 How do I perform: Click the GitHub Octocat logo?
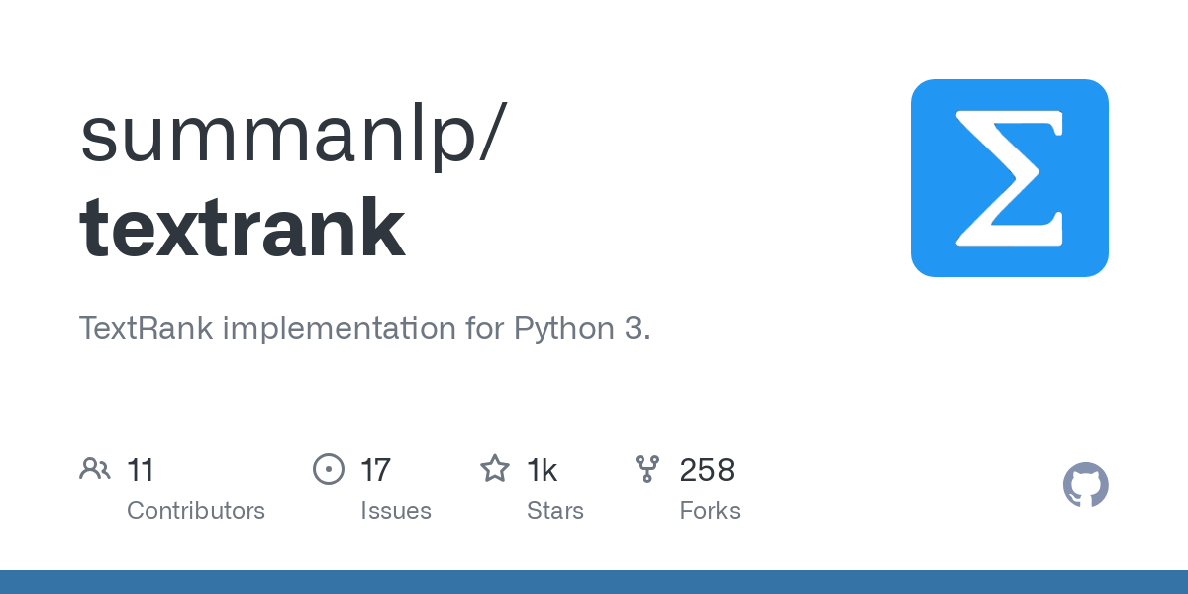[1085, 485]
